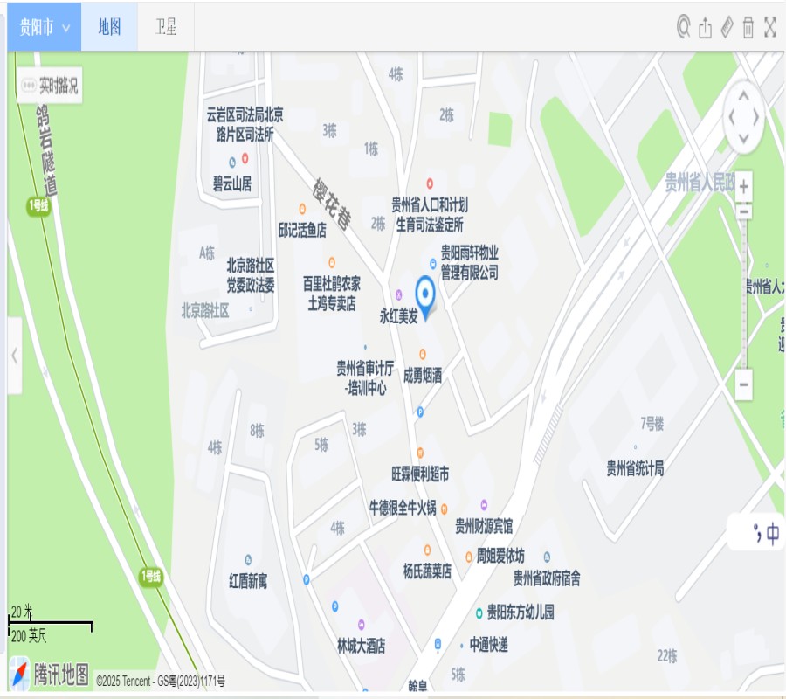Toggle 实时路况 real-time traffic overlay
Image resolution: width=786 pixels, height=699 pixels.
[48, 87]
